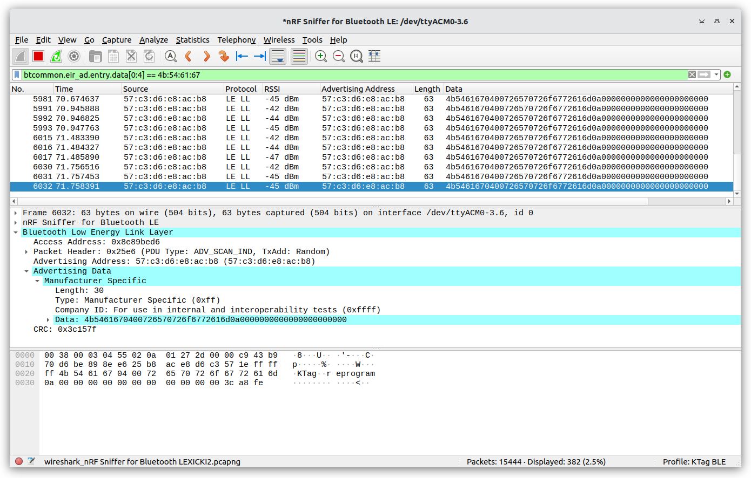Open the Analyze menu
Viewport: 751px width, 478px height.
point(153,40)
